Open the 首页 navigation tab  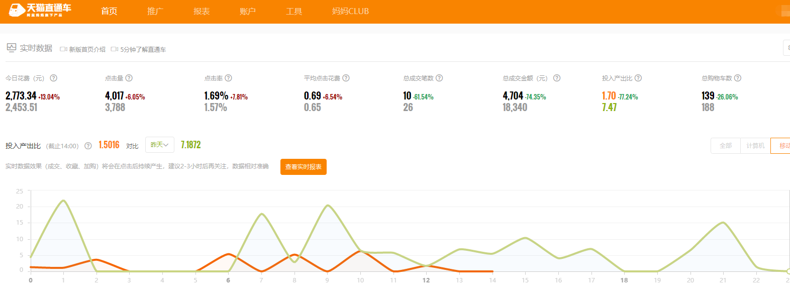click(109, 11)
